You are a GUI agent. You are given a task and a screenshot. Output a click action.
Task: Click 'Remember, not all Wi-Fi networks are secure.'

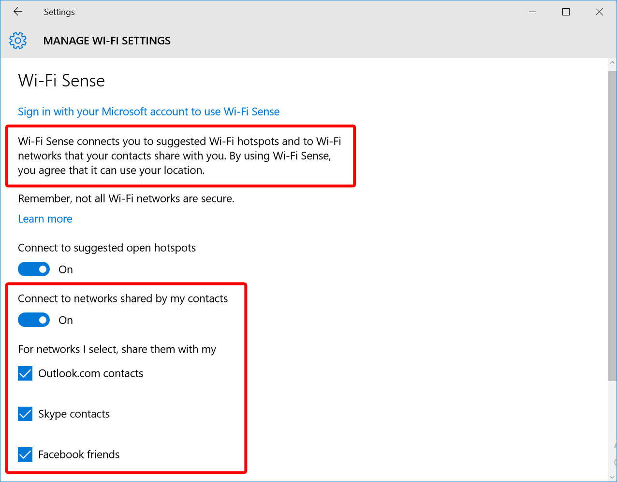point(126,198)
